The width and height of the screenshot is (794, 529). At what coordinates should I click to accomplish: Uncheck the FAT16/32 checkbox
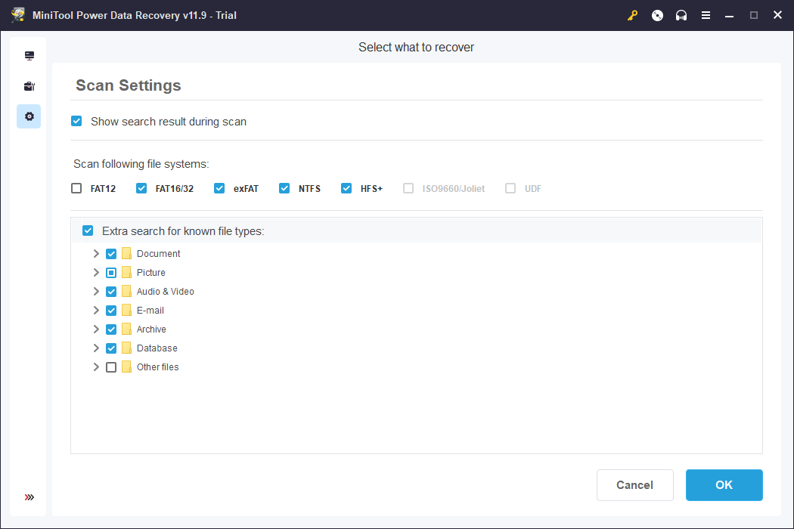[x=141, y=188]
